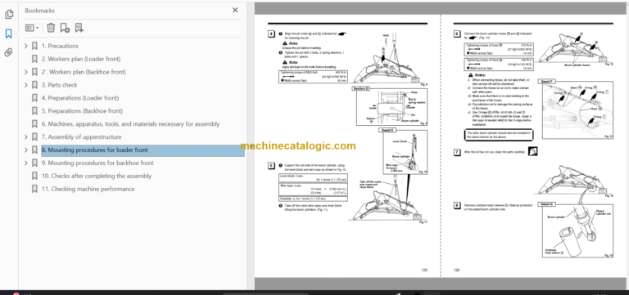Click bookmark icon beside 6. Machines, apparatus
Viewport: 629px width, 295px height.
pos(35,124)
